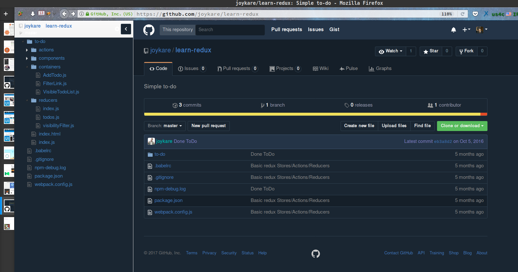Image resolution: width=518 pixels, height=272 pixels.
Task: Select the Code tab
Action: [x=158, y=69]
